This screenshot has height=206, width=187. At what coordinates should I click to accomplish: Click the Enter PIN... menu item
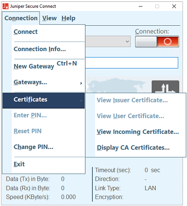[44, 115]
